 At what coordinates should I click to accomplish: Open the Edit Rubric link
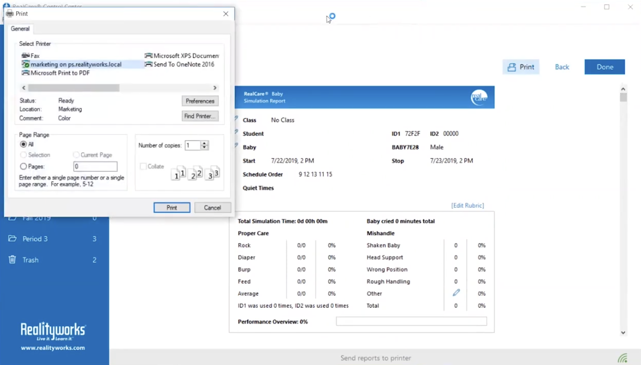coord(467,205)
